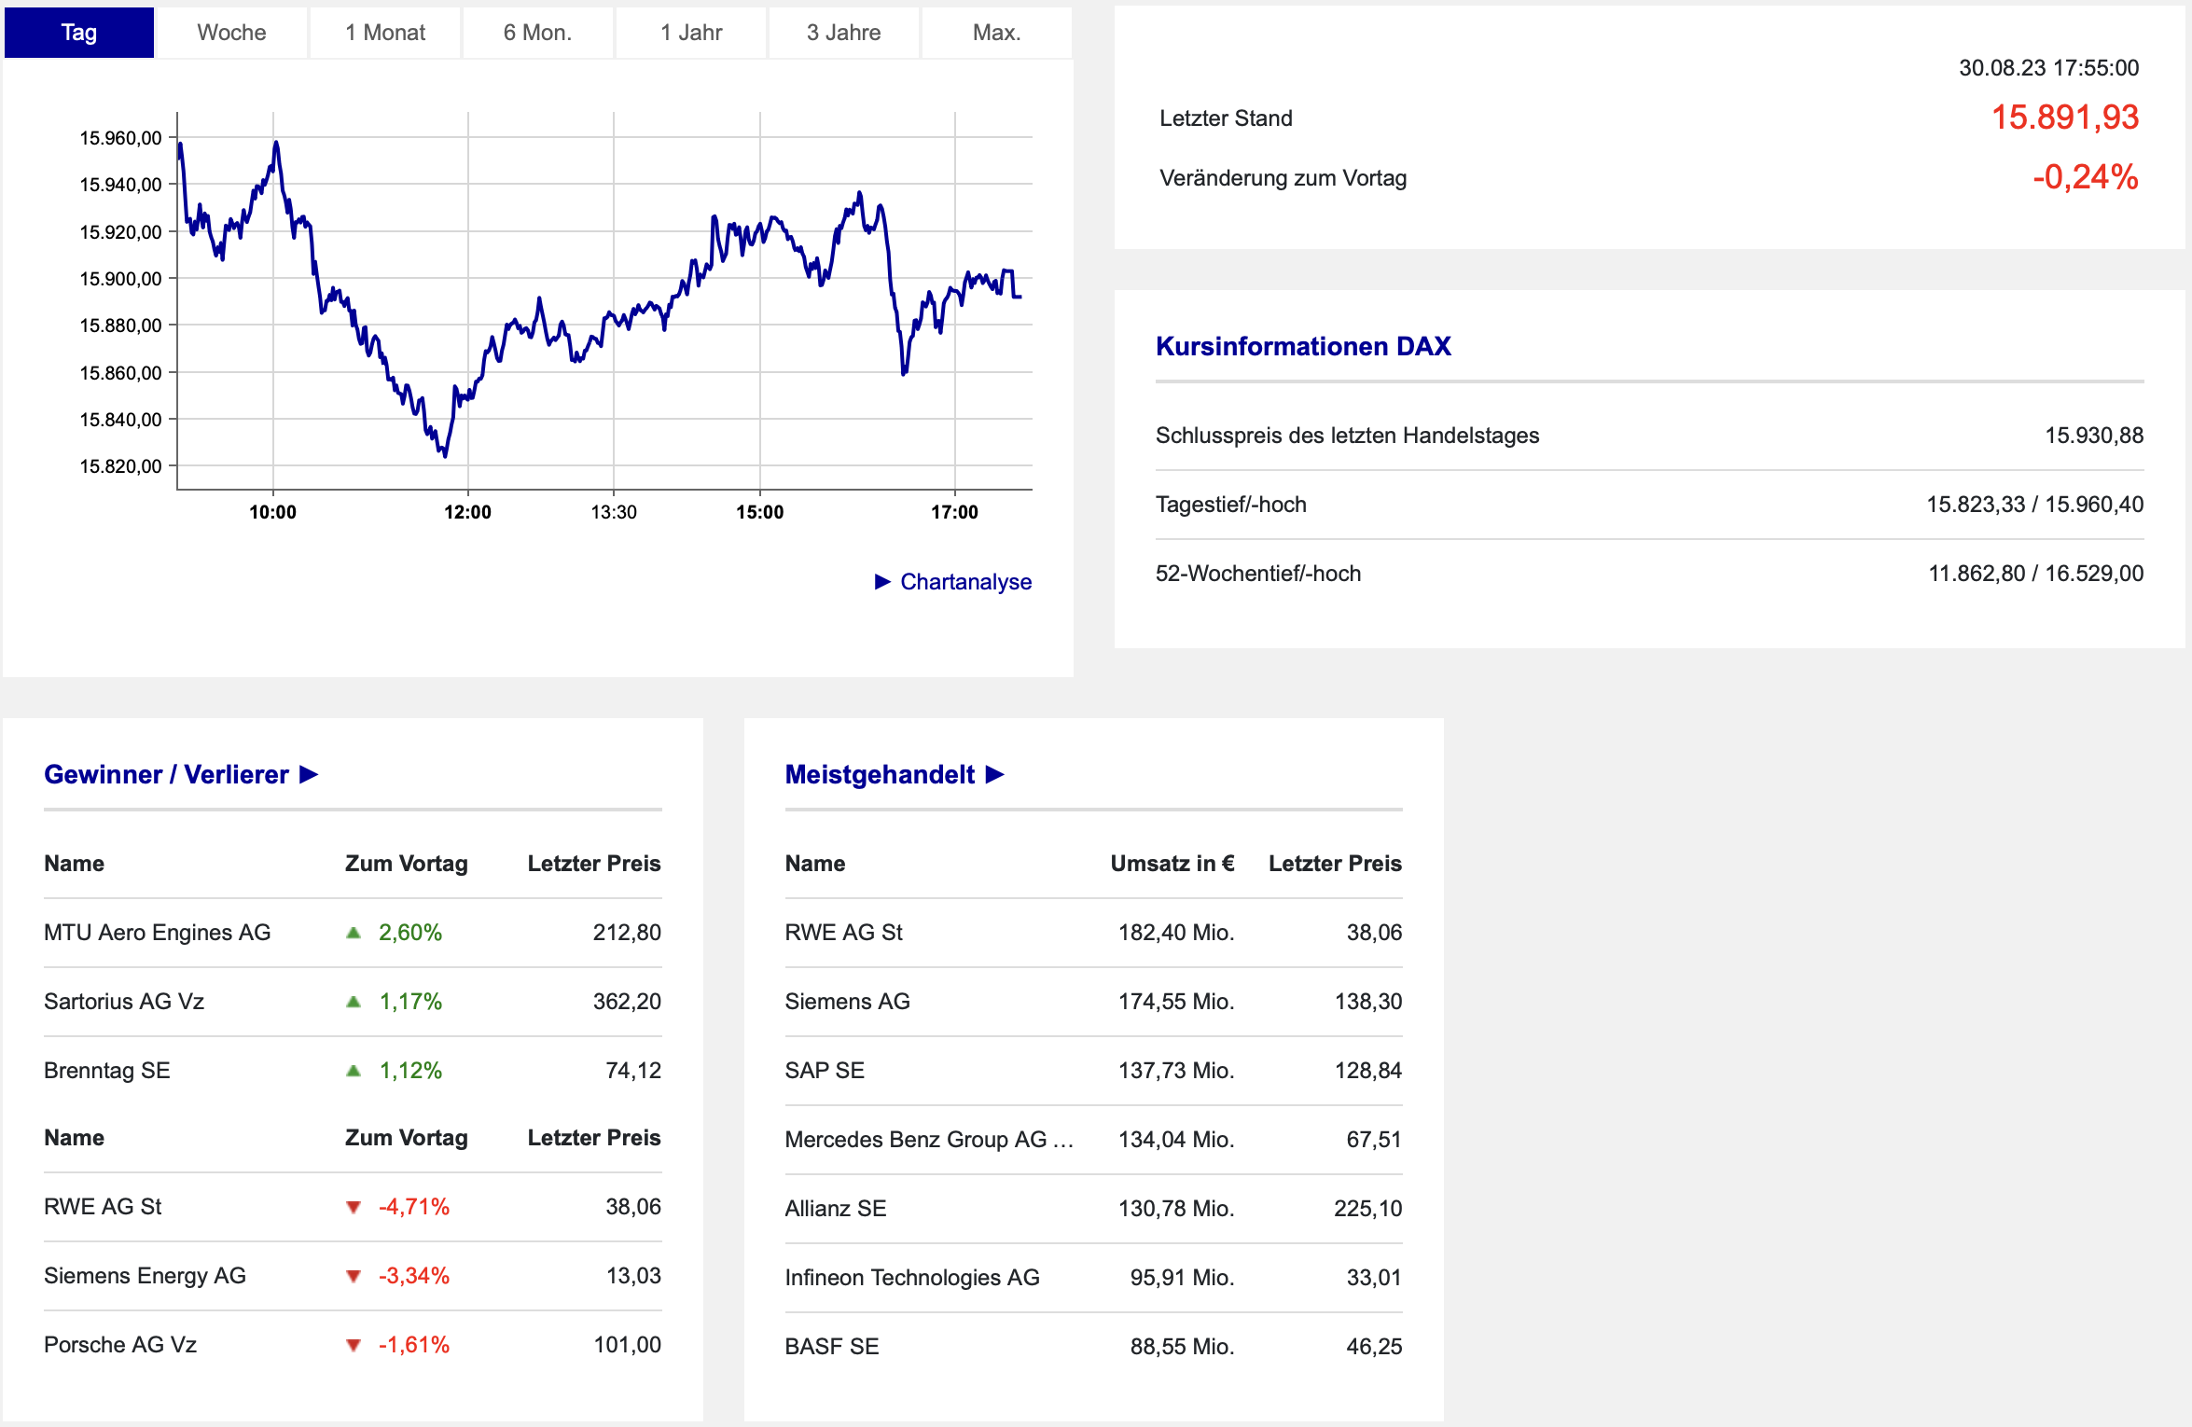Switch to the 1 Jahr tab
Image resolution: width=2192 pixels, height=1427 pixels.
(x=691, y=33)
